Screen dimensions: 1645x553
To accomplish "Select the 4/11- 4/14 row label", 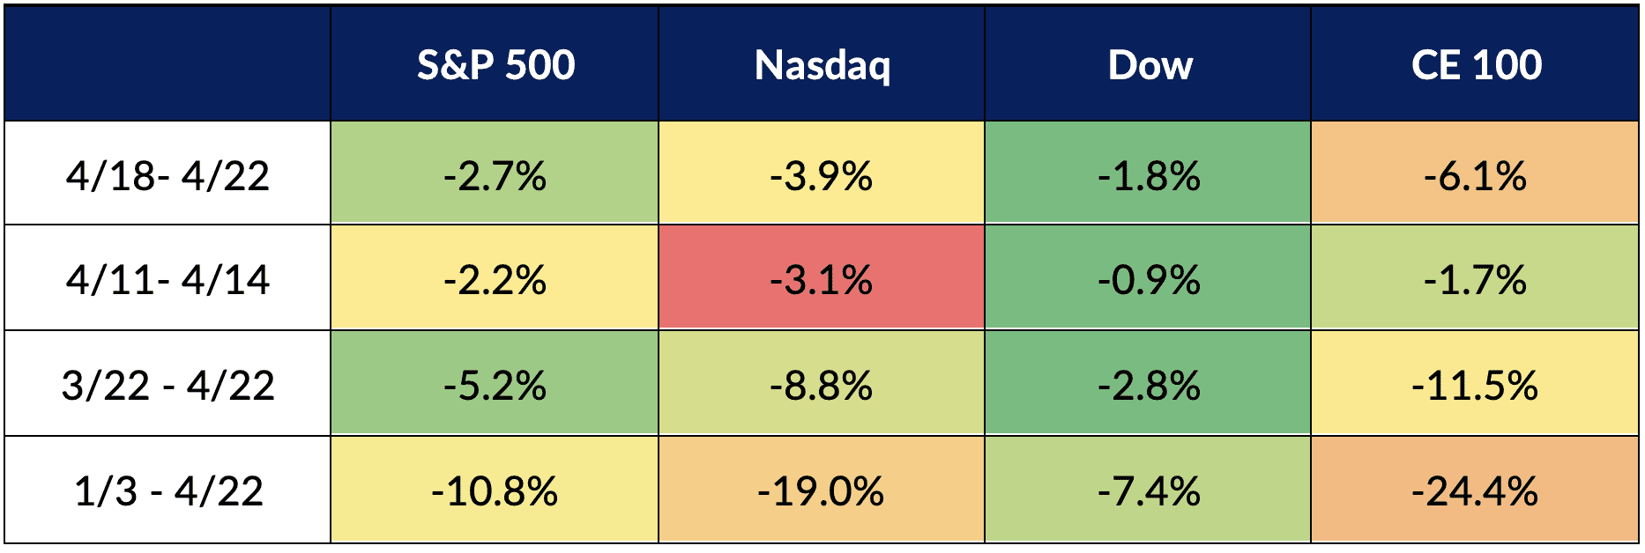I will coord(167,280).
